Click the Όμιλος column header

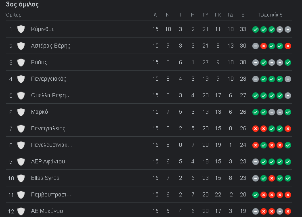tap(13, 15)
